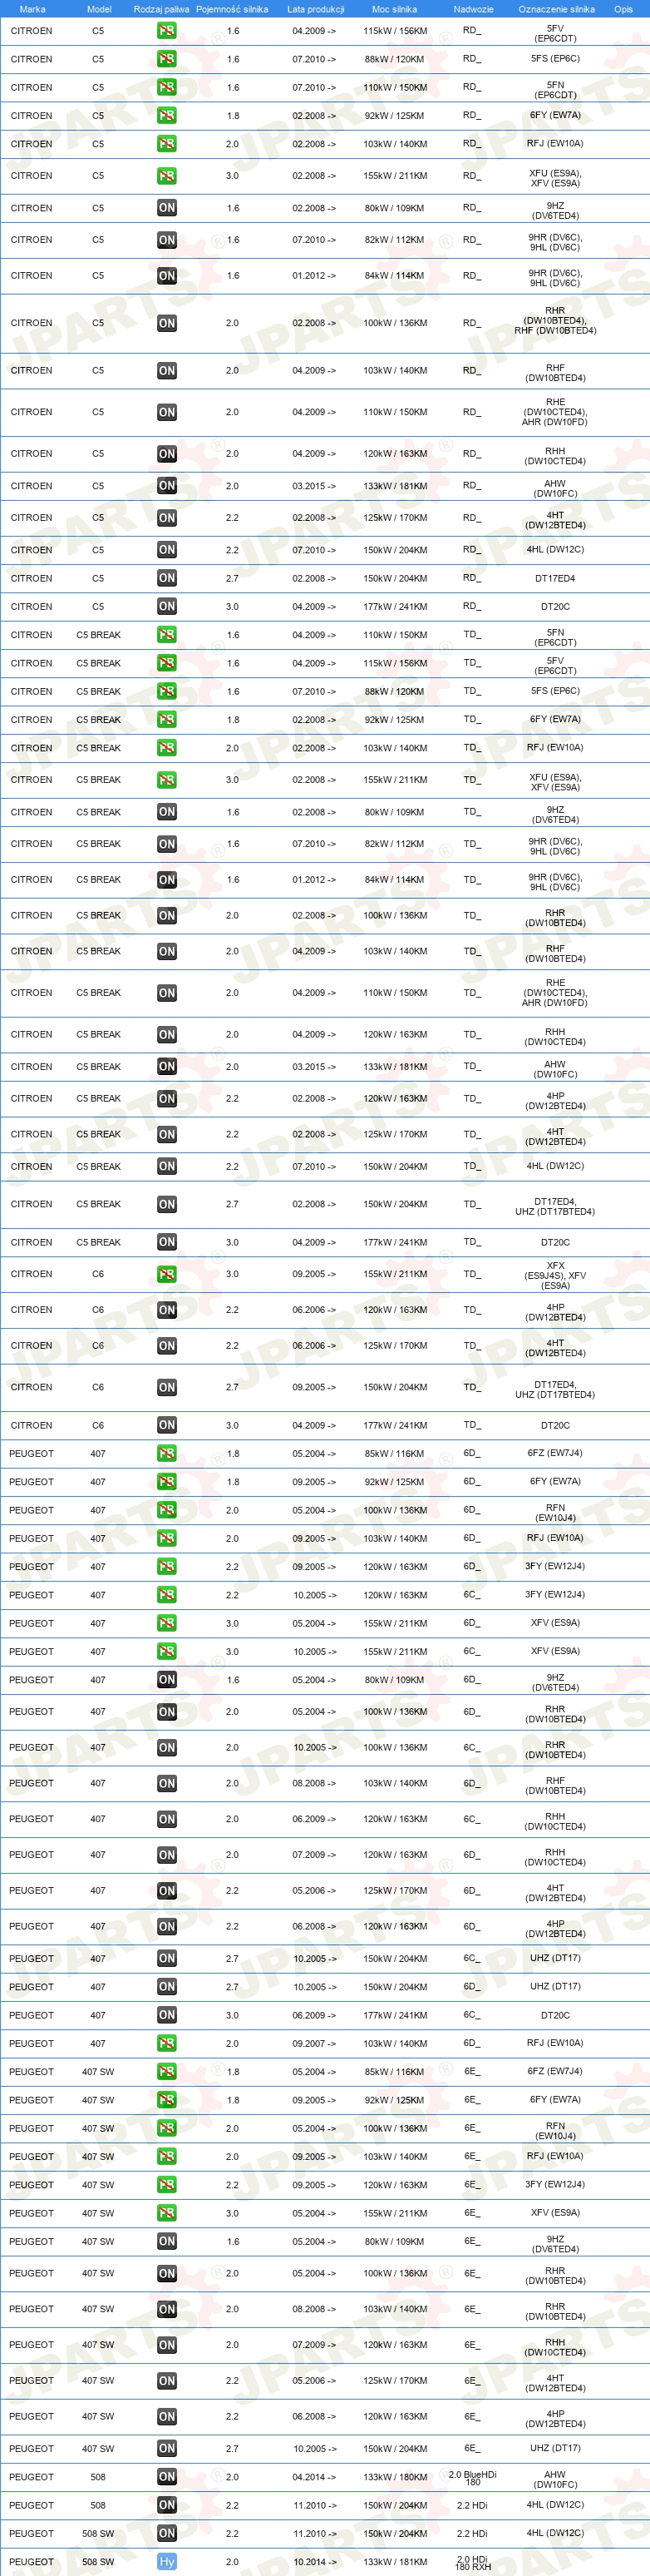
Task: Click '6FZ (EW7J4)' cell in 407 SW row
Action: [x=555, y=2071]
